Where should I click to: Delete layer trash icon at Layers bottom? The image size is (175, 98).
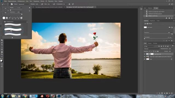click(172, 93)
